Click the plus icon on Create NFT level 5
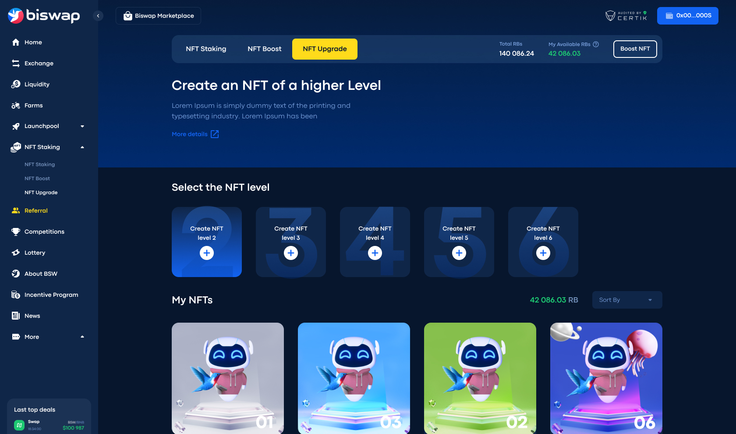Viewport: 736px width, 434px height. click(x=459, y=253)
